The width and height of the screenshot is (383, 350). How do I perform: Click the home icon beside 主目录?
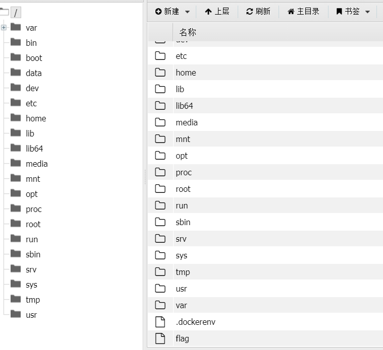pos(291,12)
